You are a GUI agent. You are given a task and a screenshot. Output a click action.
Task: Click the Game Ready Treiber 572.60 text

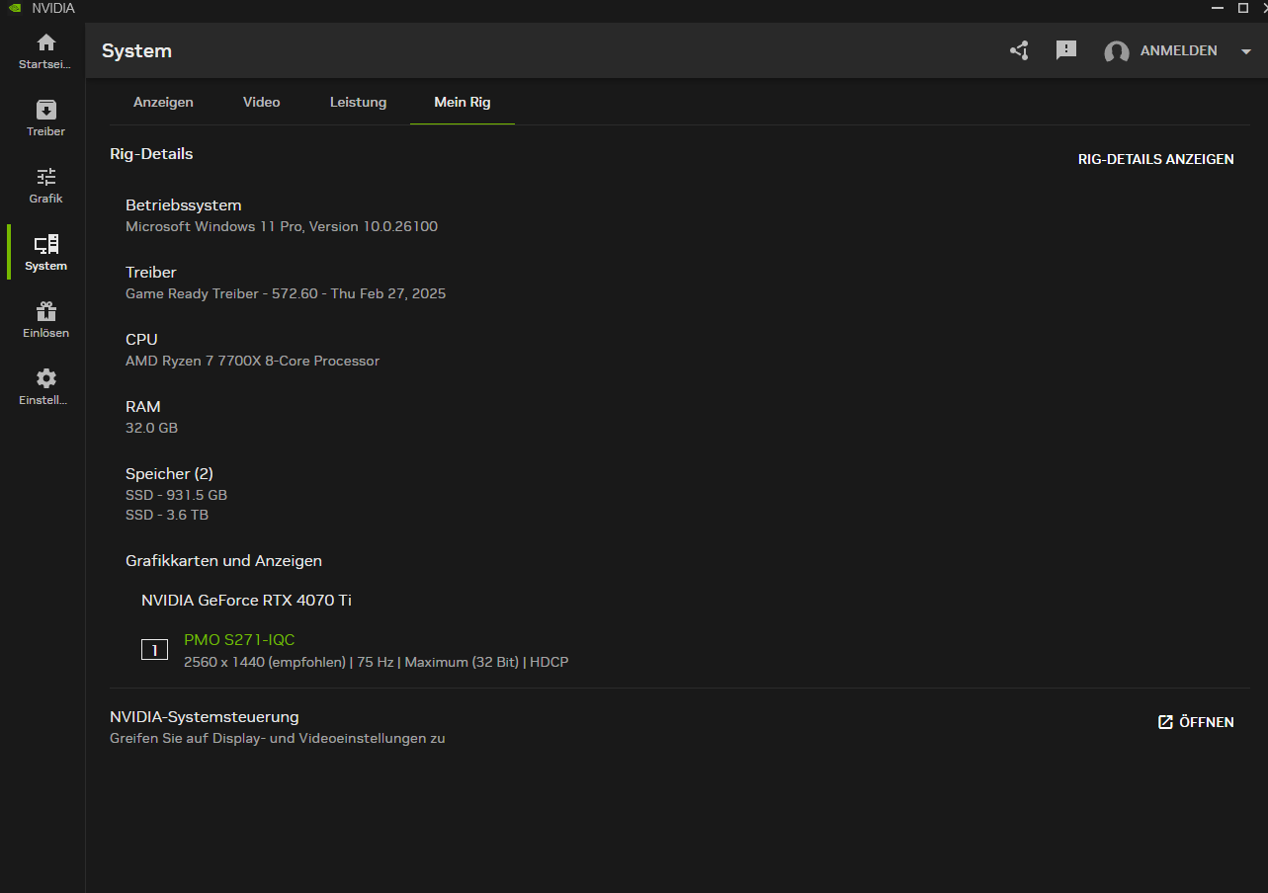pyautogui.click(x=286, y=293)
